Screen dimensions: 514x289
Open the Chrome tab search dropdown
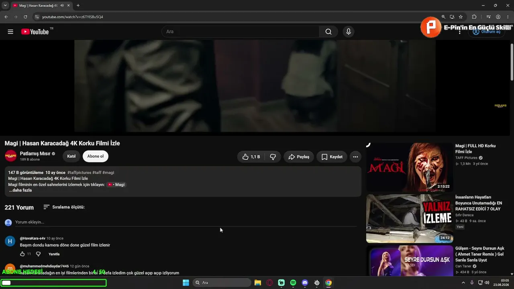point(5,6)
